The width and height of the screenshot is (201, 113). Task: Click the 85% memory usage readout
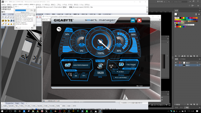pyautogui.click(x=119, y=51)
